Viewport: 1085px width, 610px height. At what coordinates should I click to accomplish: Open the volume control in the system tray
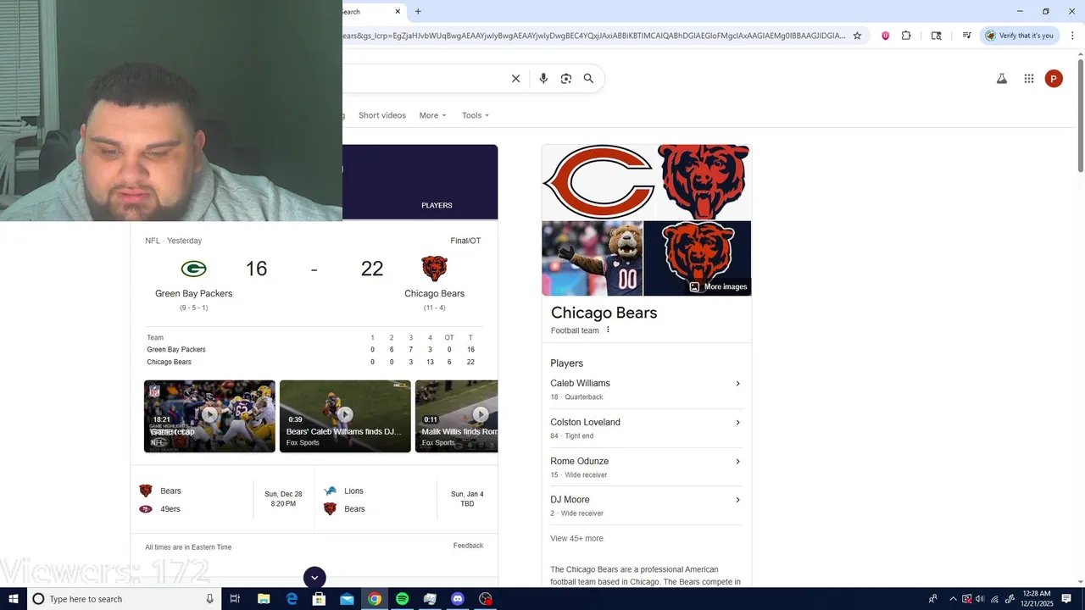[980, 599]
